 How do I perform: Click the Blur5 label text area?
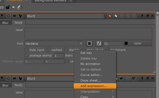coord(88,33)
